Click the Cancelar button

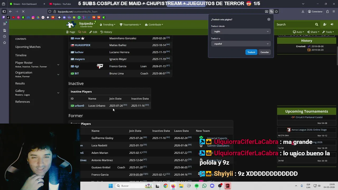click(265, 52)
